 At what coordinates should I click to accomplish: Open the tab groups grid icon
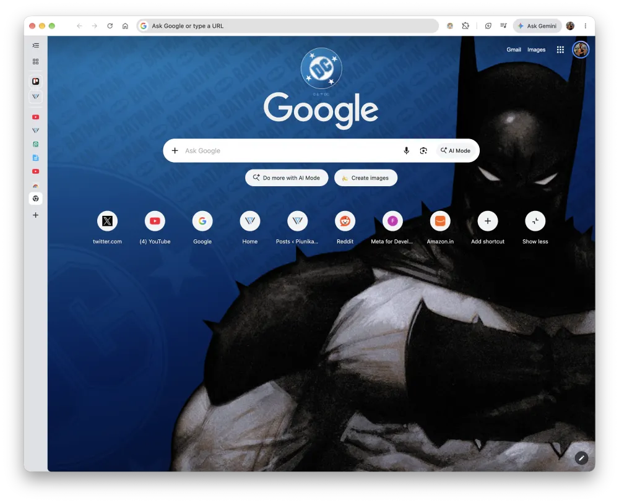pos(35,61)
